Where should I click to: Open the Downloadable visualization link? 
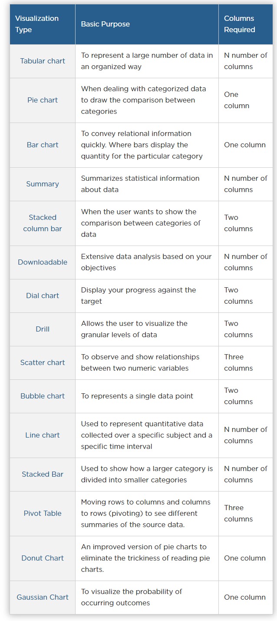click(43, 262)
